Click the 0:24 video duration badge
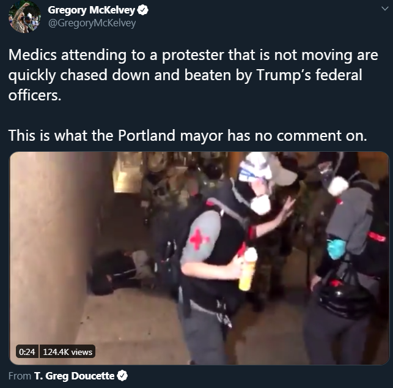Screen dimensions: 393x388 click(27, 352)
